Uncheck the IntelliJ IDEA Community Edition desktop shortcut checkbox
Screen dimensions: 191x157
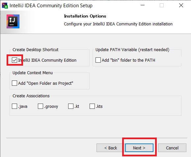pyautogui.click(x=14, y=60)
